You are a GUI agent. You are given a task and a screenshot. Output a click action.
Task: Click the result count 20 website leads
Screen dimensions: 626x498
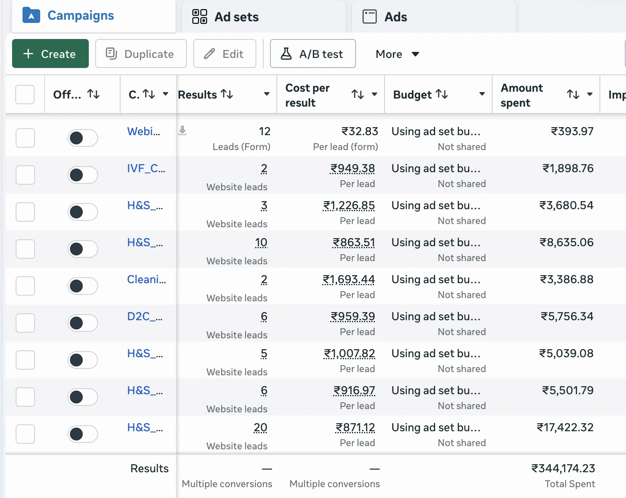click(260, 428)
